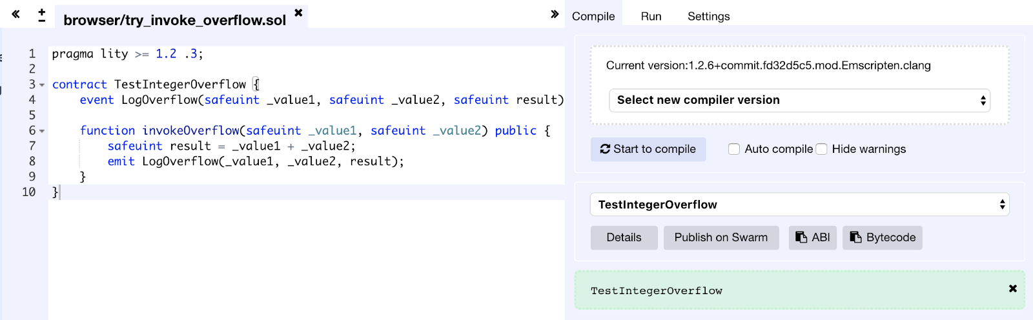The height and width of the screenshot is (320, 1033).
Task: Open the TestIntegerOverflow contract dropdown
Action: click(799, 205)
